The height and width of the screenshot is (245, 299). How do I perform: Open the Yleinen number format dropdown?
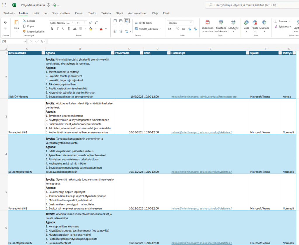[x=180, y=23]
